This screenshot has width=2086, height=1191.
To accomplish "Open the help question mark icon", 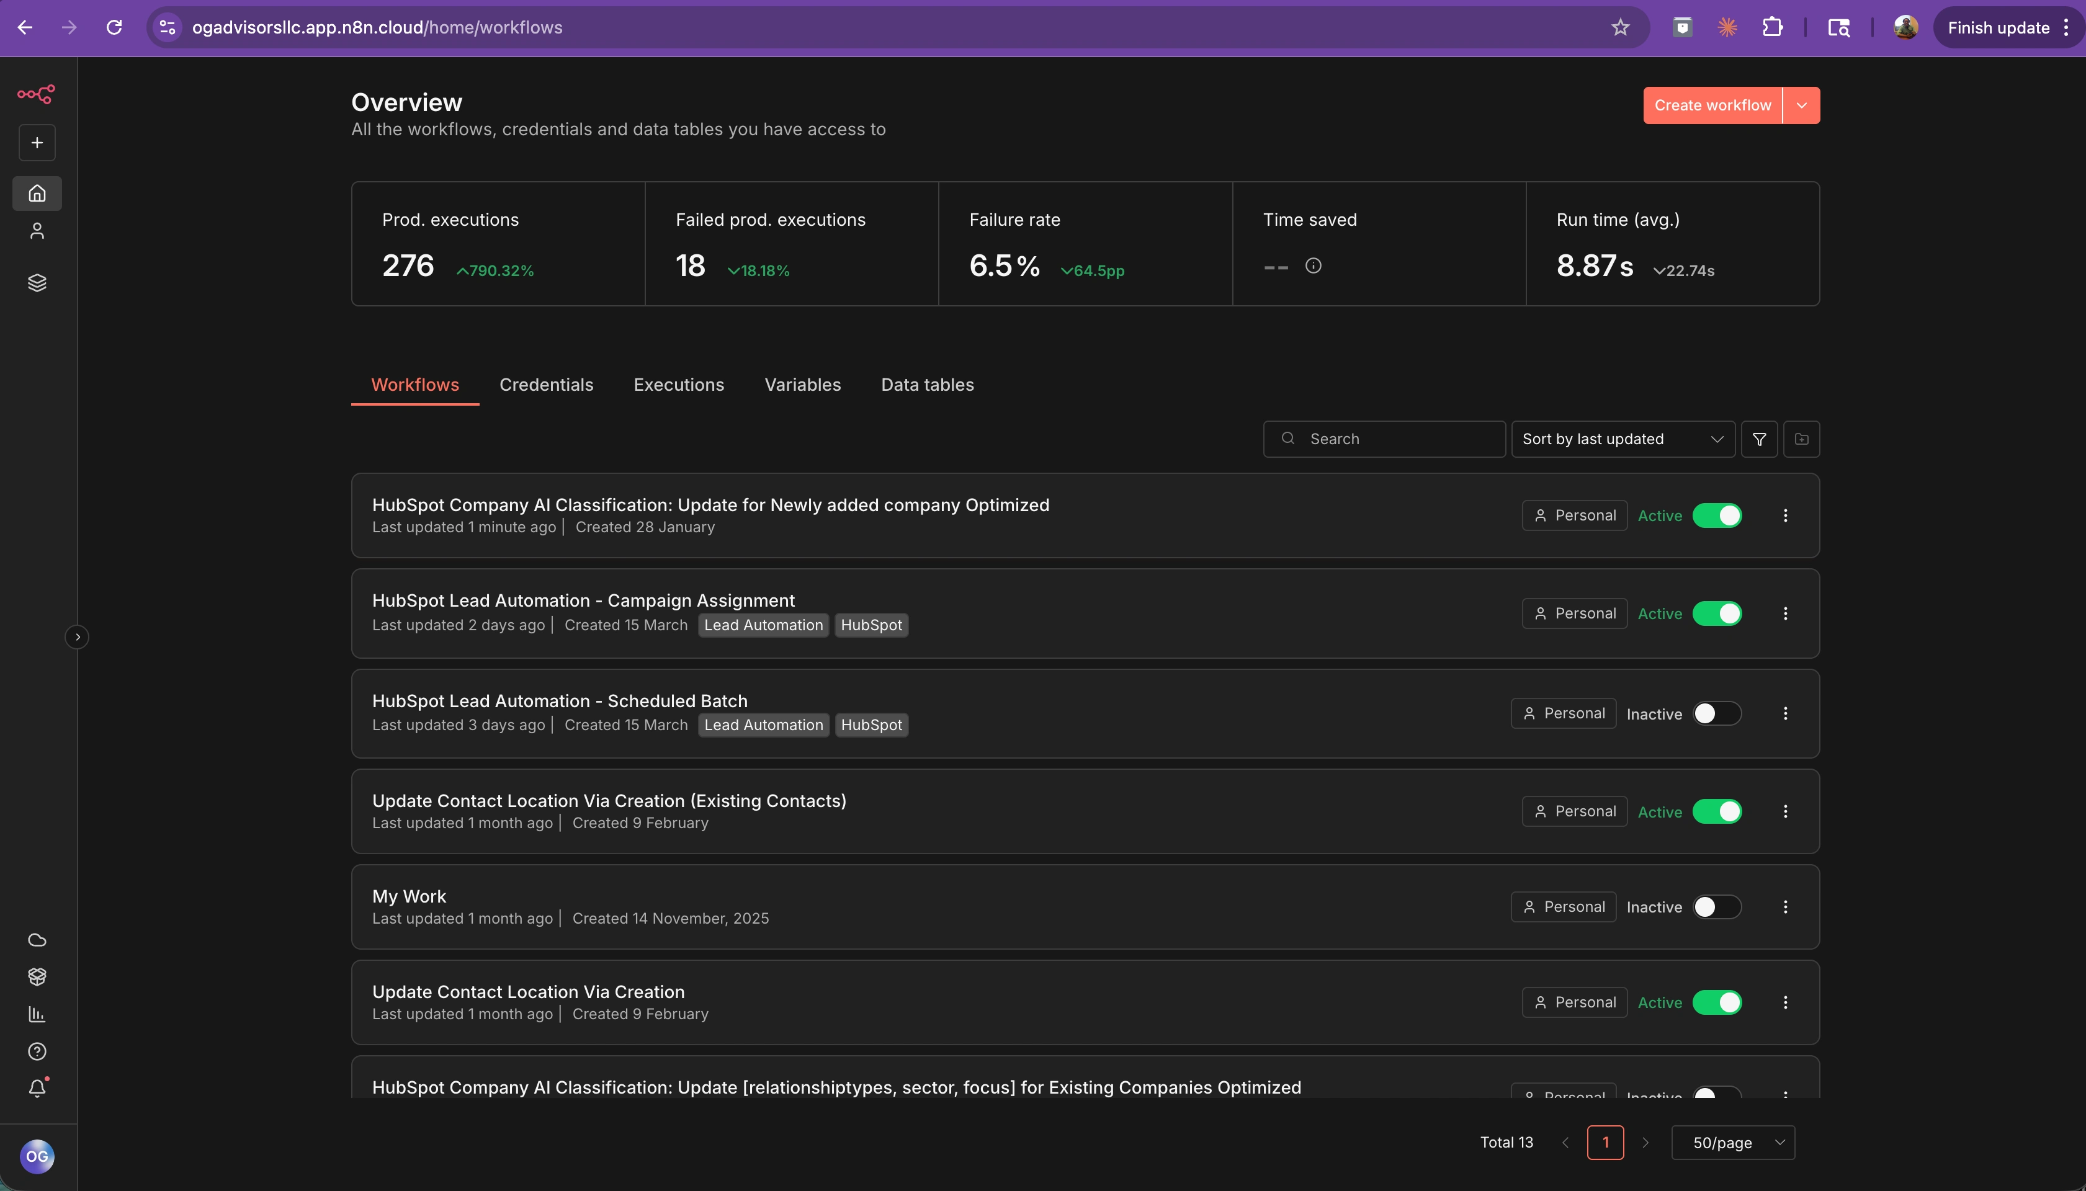I will click(37, 1051).
